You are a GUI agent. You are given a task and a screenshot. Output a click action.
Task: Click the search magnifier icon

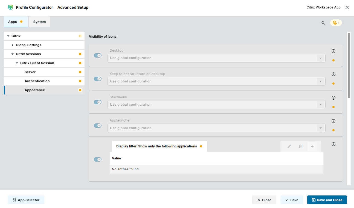point(323,23)
